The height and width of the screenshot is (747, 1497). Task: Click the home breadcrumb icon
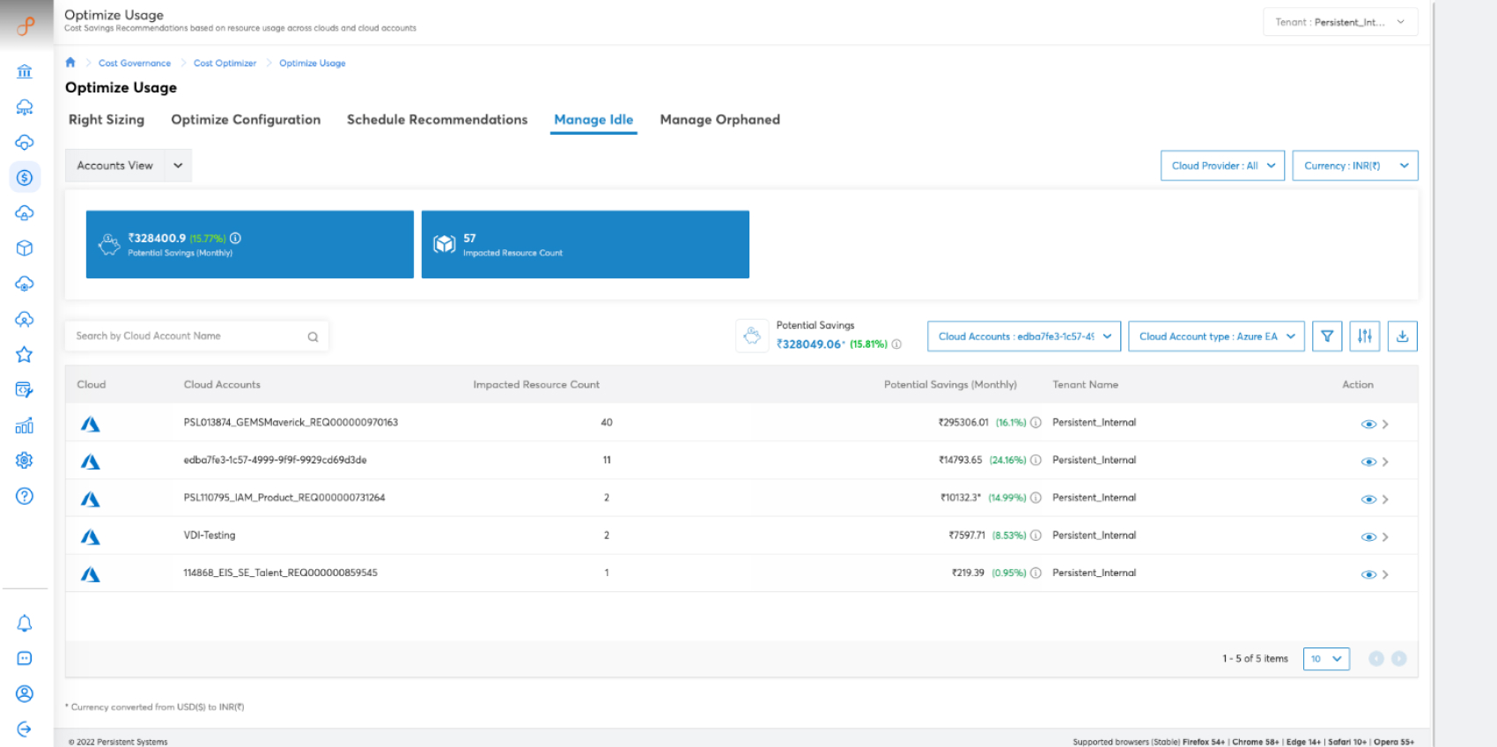click(70, 63)
